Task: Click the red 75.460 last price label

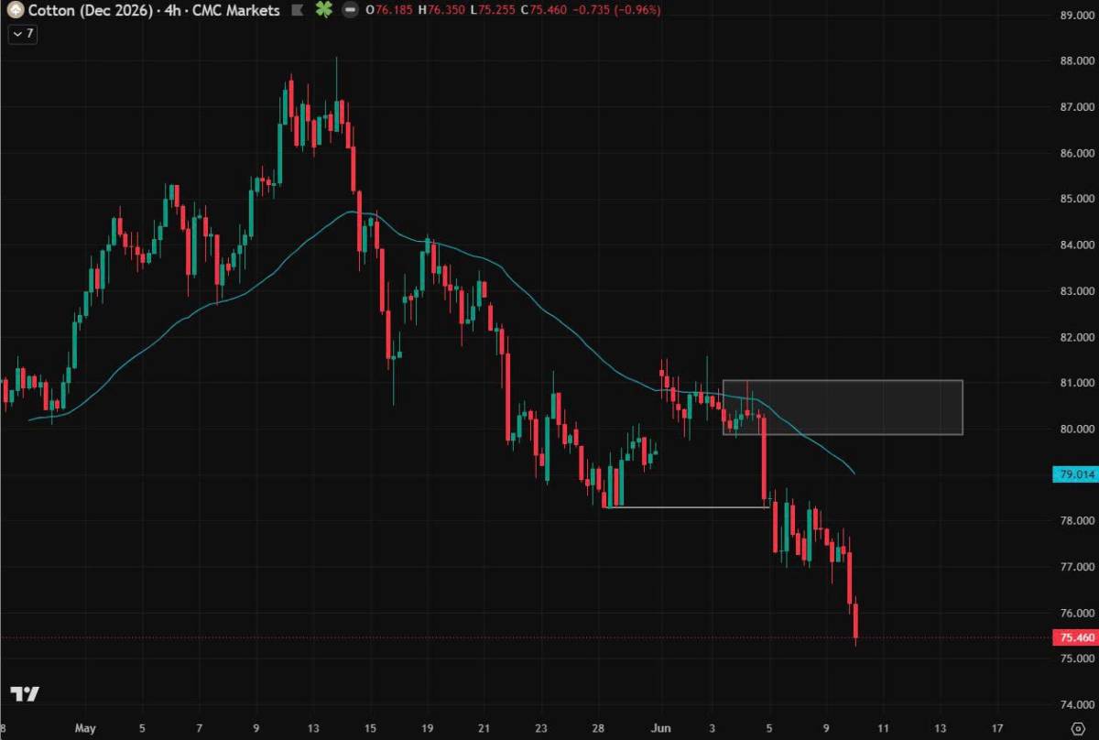Action: (x=1076, y=637)
